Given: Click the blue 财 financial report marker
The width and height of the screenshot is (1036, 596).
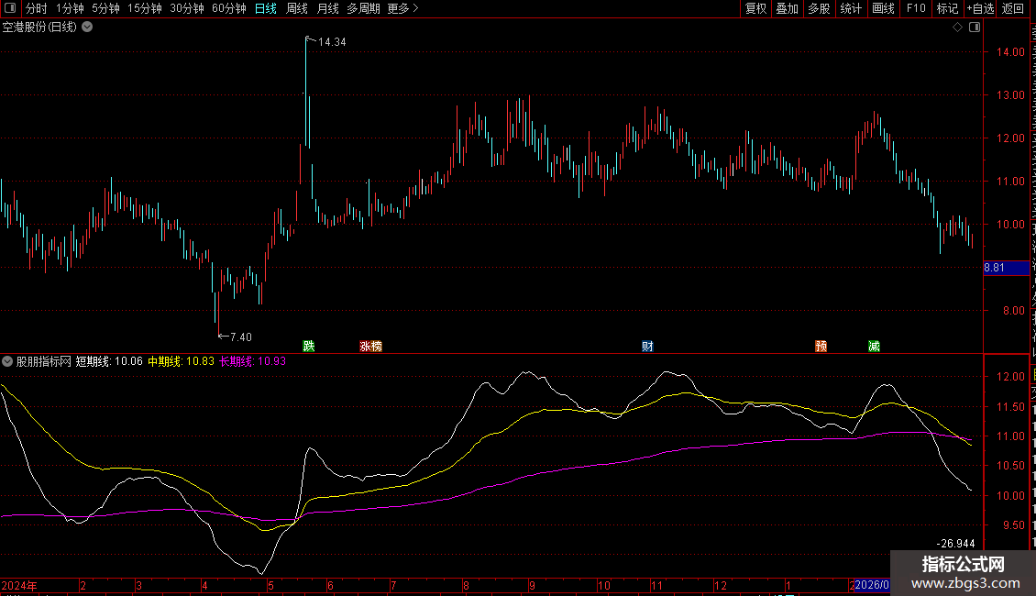Looking at the screenshot, I should (647, 346).
